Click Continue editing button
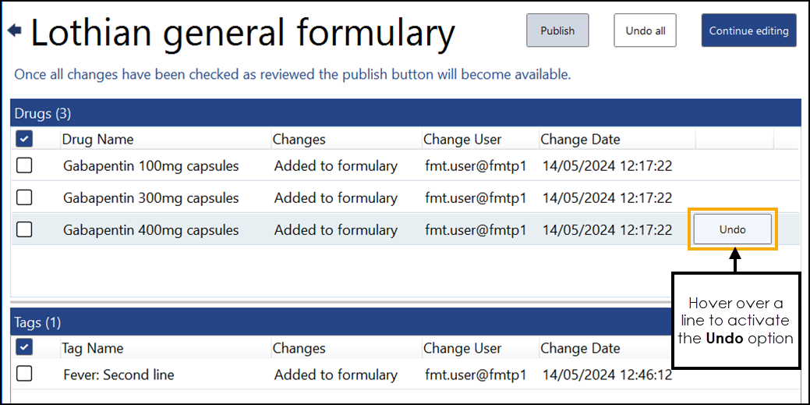Viewport: 810px width, 405px height. click(x=748, y=31)
